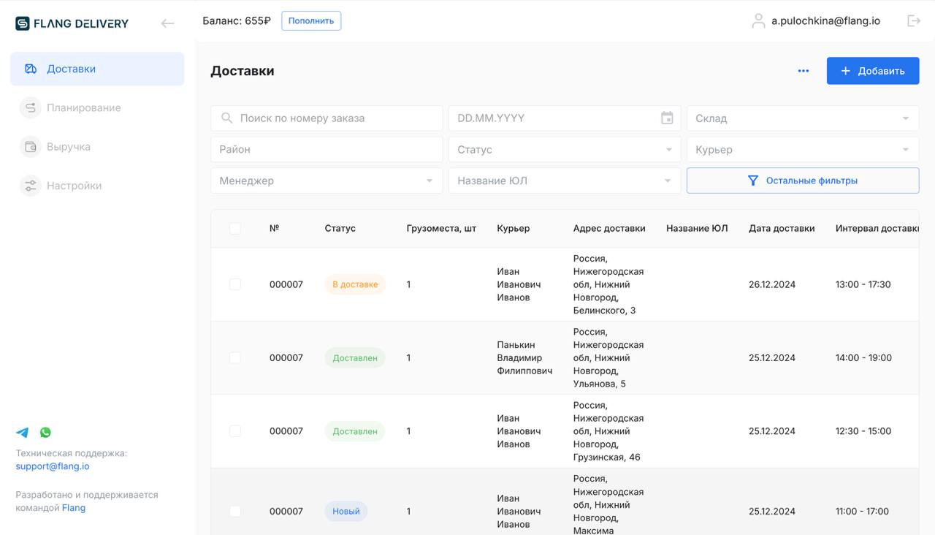Click the logout icon next to email
The image size is (935, 535).
coord(914,20)
